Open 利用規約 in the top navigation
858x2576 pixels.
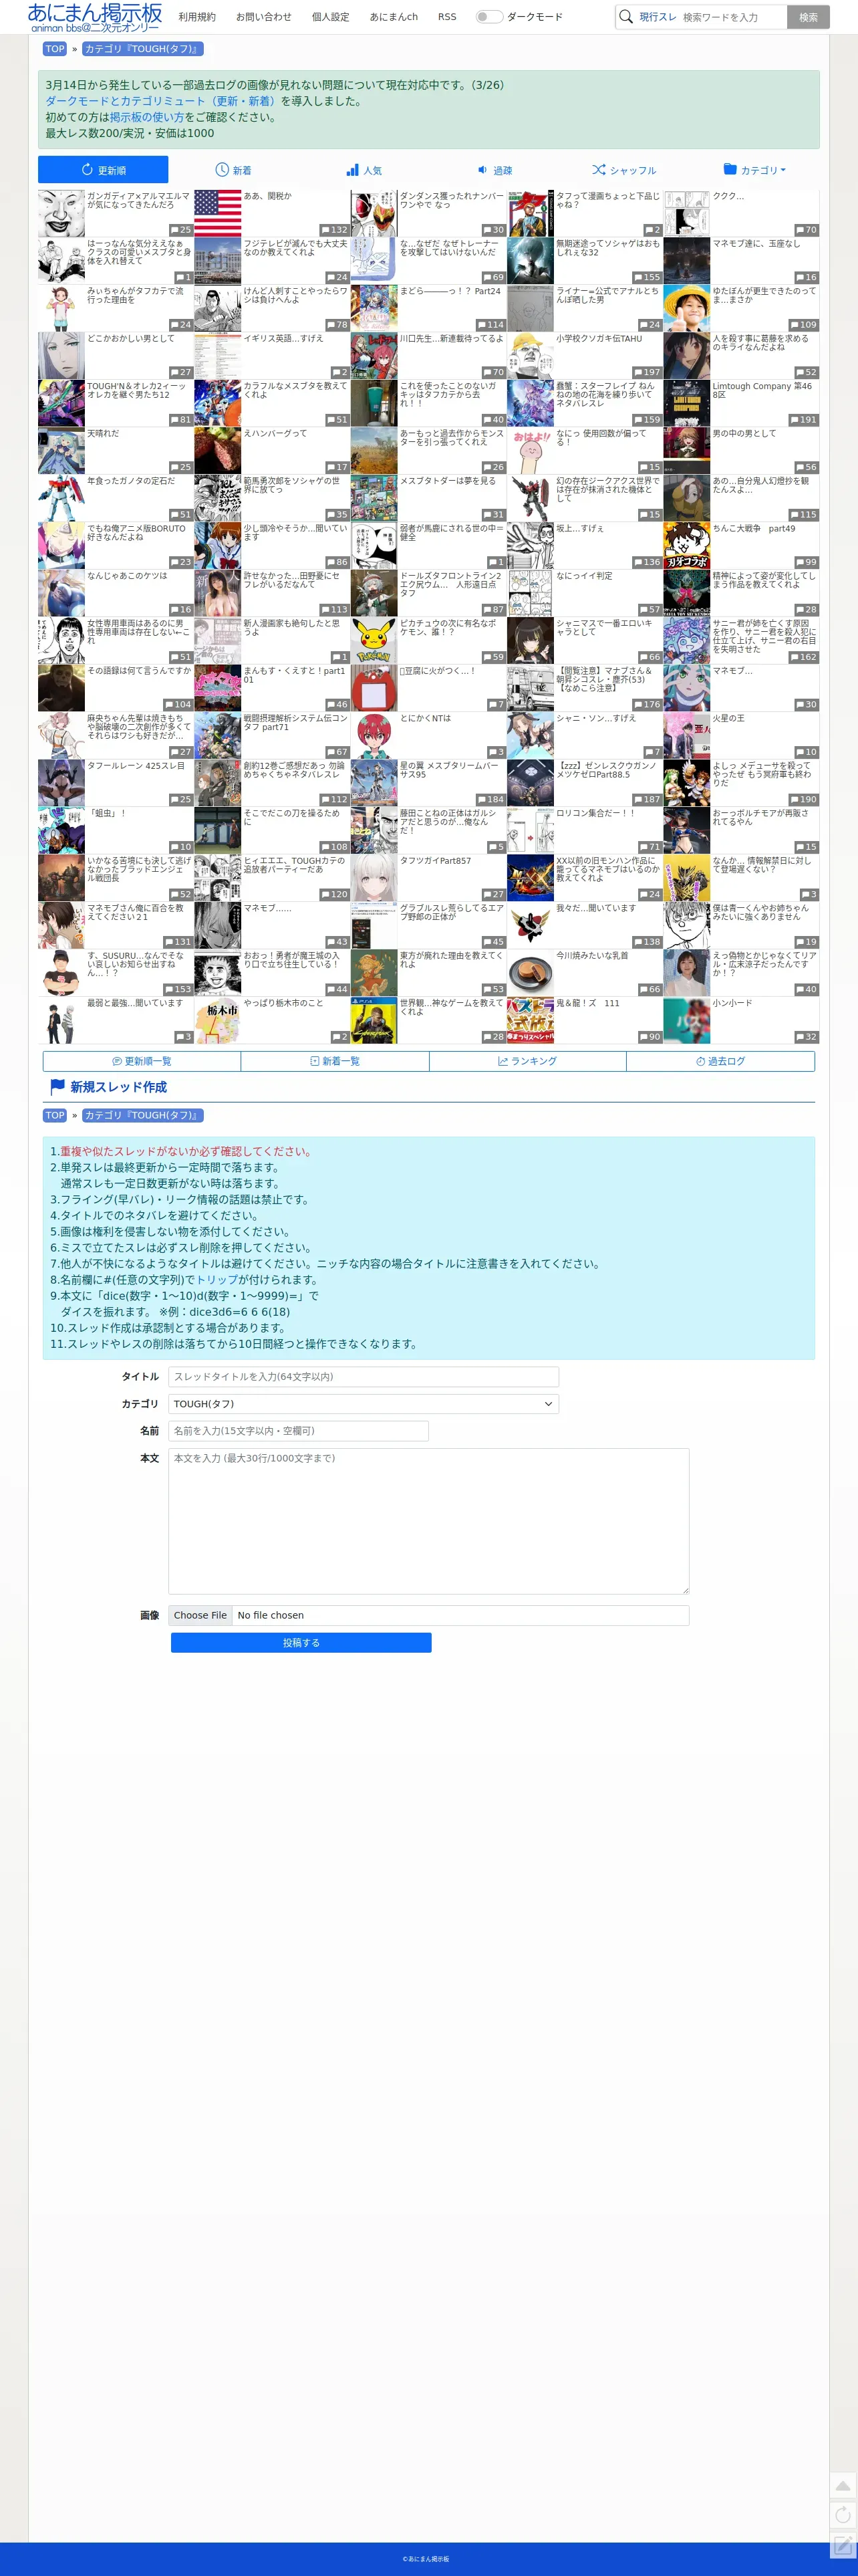coord(197,17)
